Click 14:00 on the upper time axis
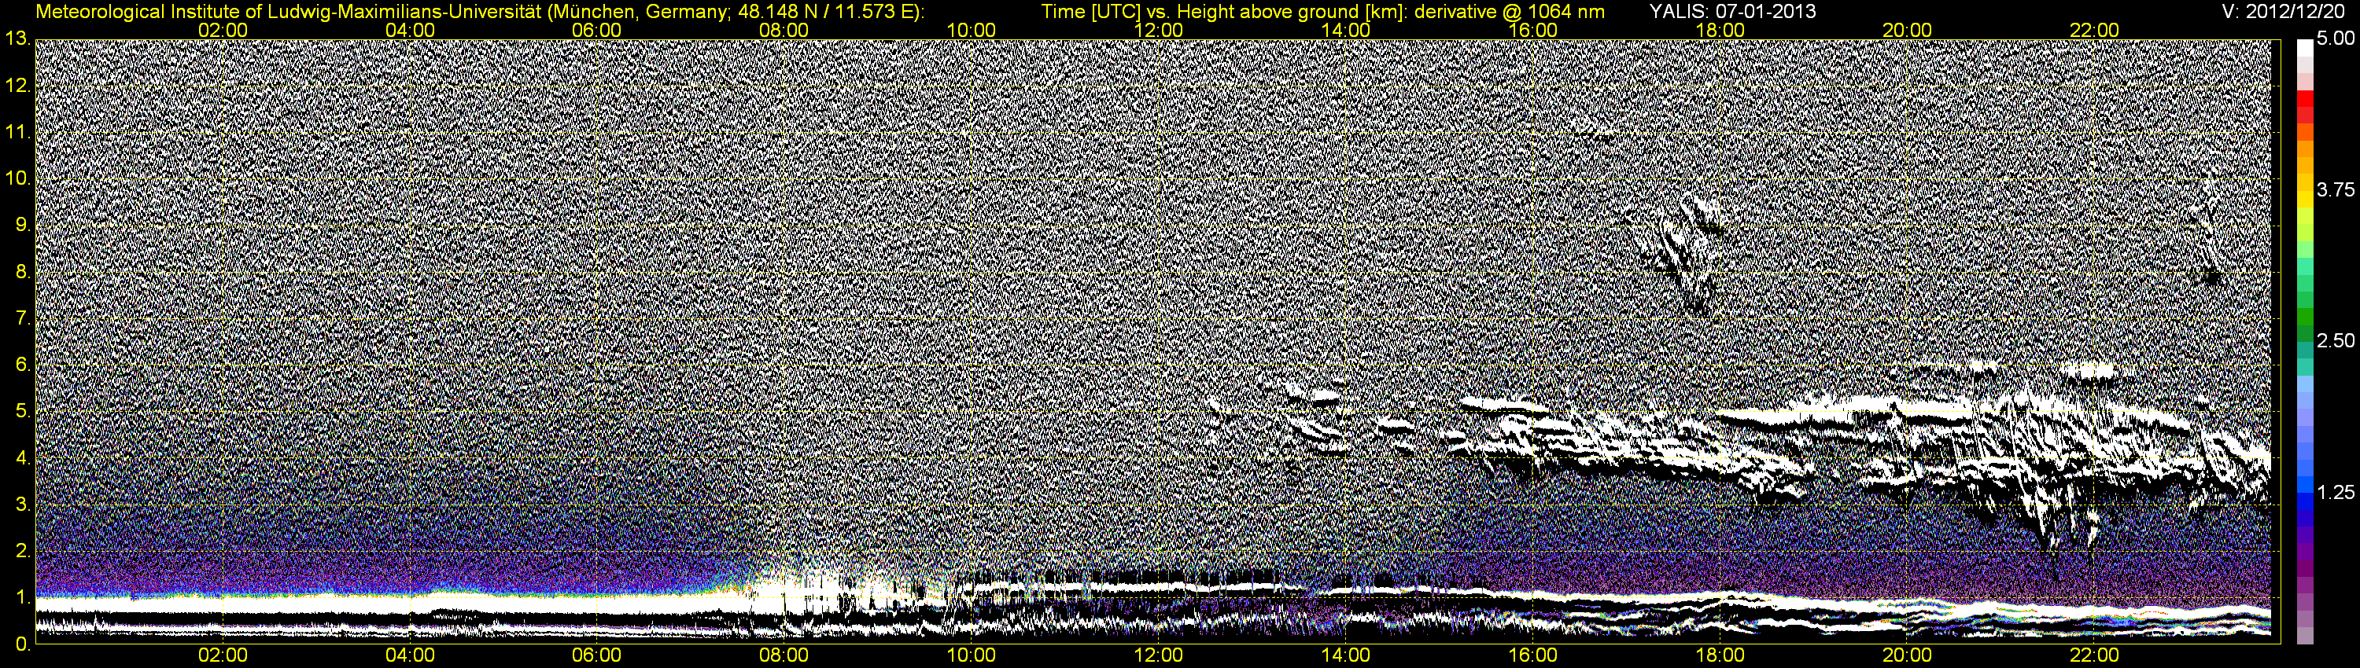The height and width of the screenshot is (668, 2360). [1346, 30]
